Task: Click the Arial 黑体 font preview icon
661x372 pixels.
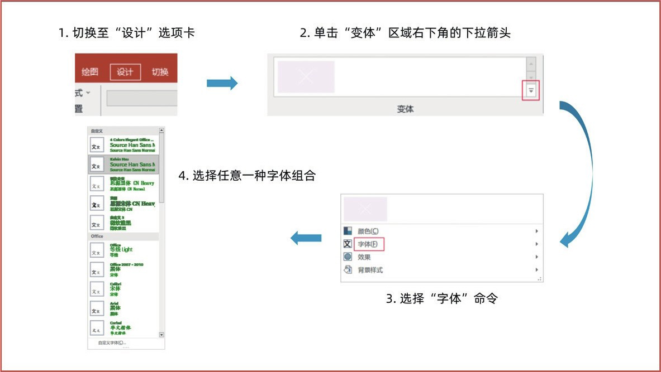Action: tap(97, 309)
